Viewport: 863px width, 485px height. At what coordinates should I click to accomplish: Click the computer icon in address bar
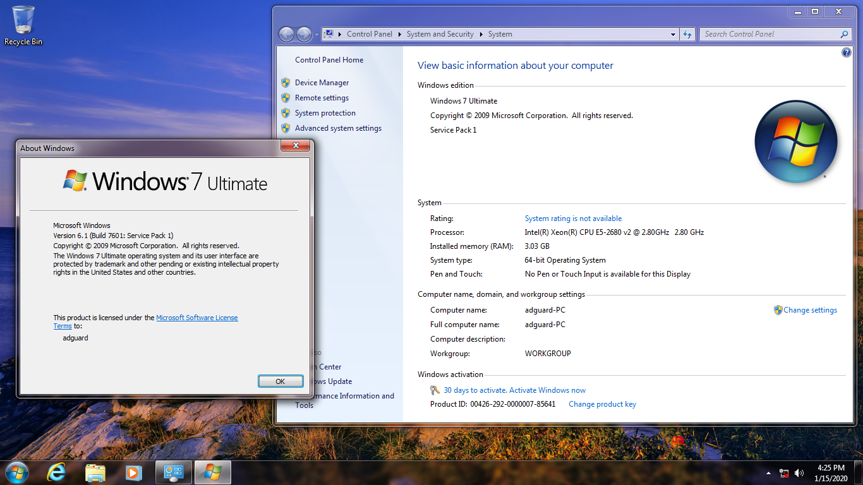point(329,34)
